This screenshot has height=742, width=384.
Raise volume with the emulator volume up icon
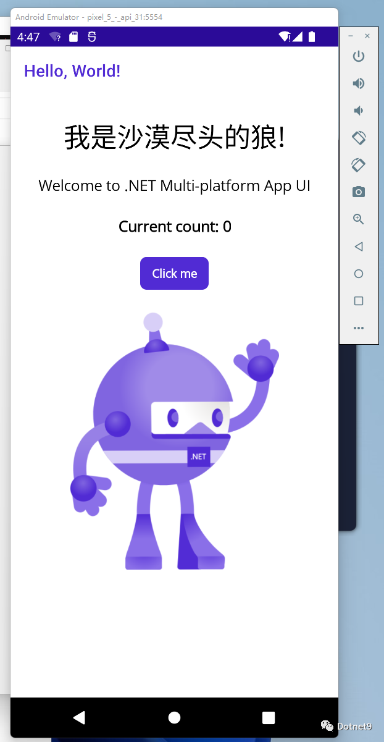(359, 83)
